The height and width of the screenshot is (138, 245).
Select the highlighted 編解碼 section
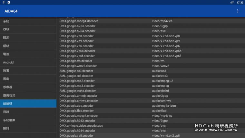pyautogui.click(x=28, y=103)
